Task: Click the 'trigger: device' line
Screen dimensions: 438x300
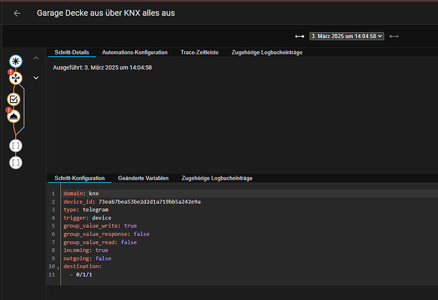Action: click(87, 218)
